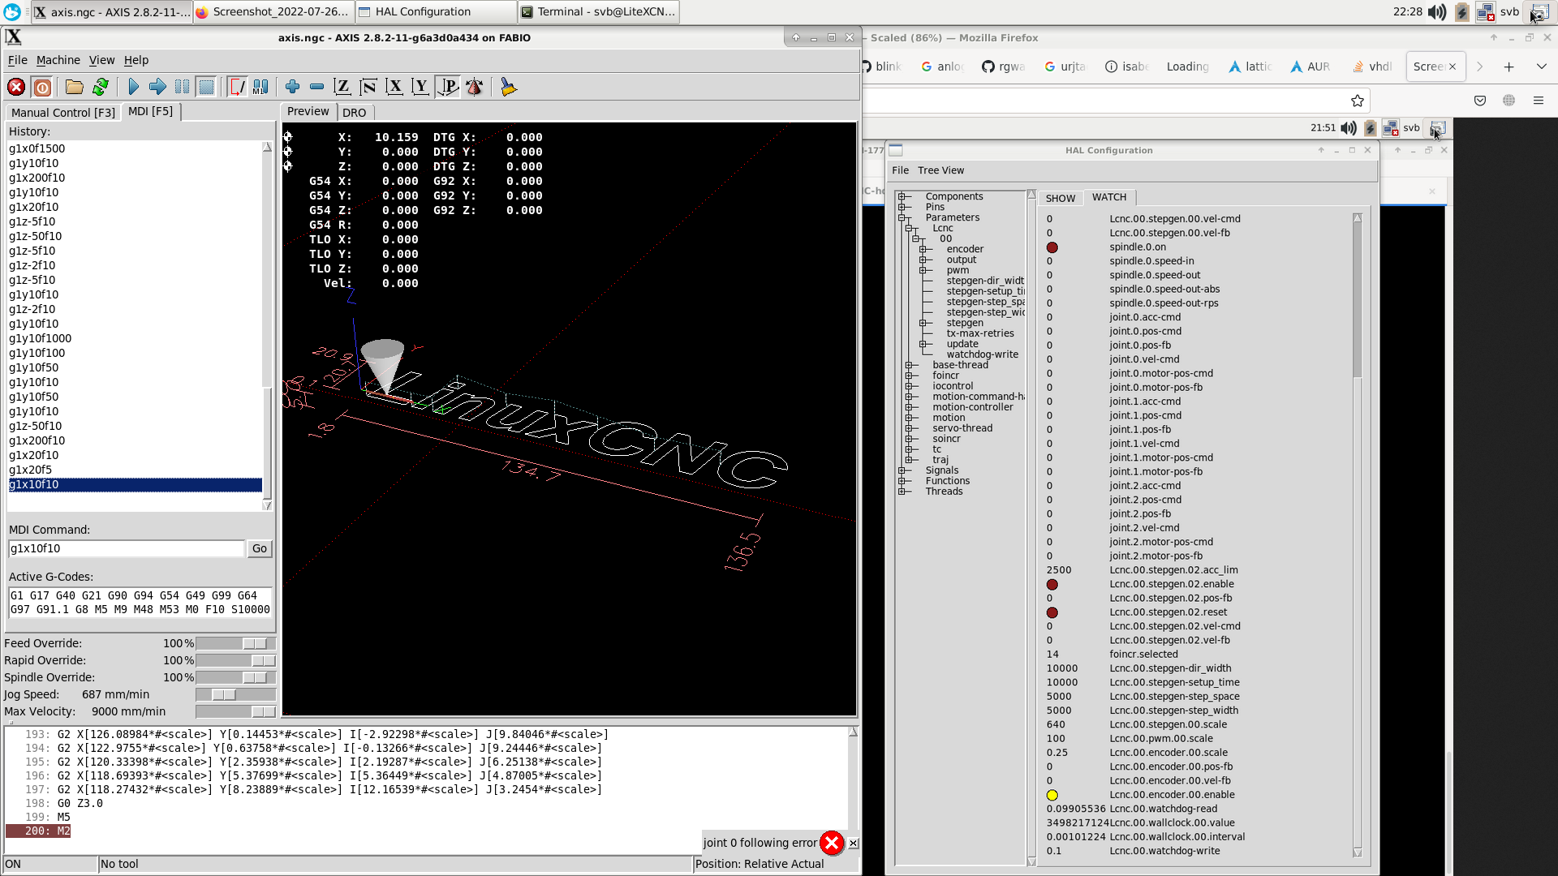This screenshot has height=876, width=1558.
Task: Open AUR tab in Firefox
Action: (x=1310, y=67)
